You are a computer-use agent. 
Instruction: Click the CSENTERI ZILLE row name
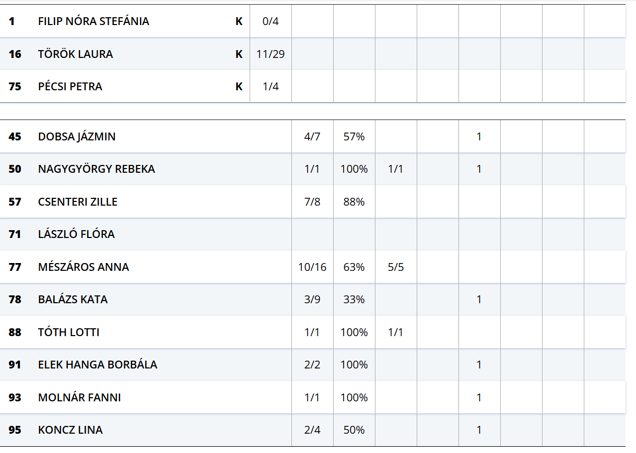tap(77, 202)
